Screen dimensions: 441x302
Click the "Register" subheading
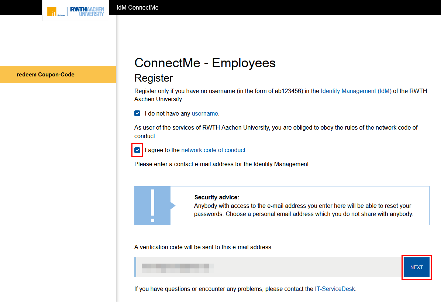pos(154,78)
